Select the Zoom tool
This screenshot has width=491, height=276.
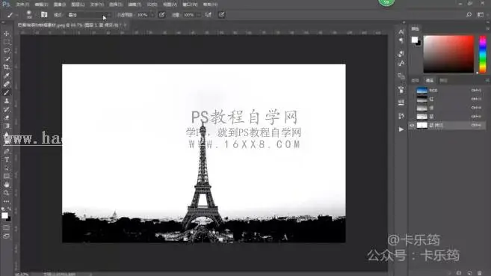tap(6, 193)
